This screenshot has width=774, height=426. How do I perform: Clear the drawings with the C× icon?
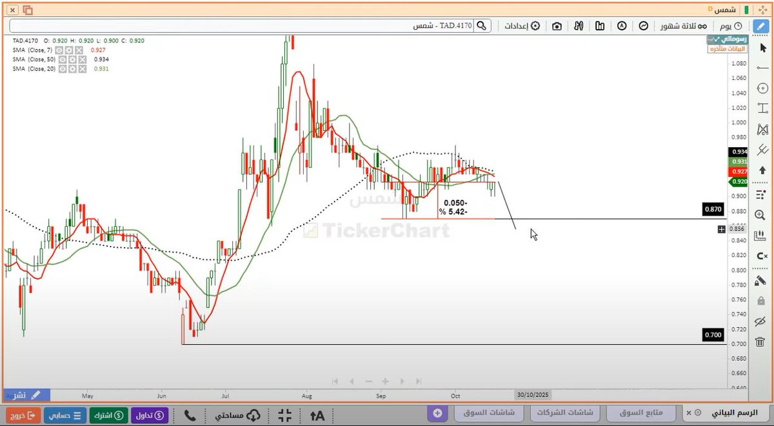coord(763,256)
